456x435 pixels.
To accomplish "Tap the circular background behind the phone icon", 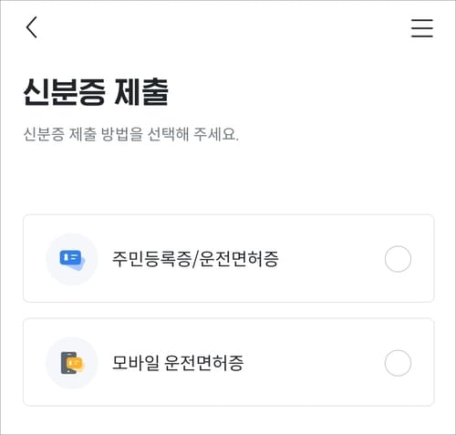I will click(x=72, y=363).
